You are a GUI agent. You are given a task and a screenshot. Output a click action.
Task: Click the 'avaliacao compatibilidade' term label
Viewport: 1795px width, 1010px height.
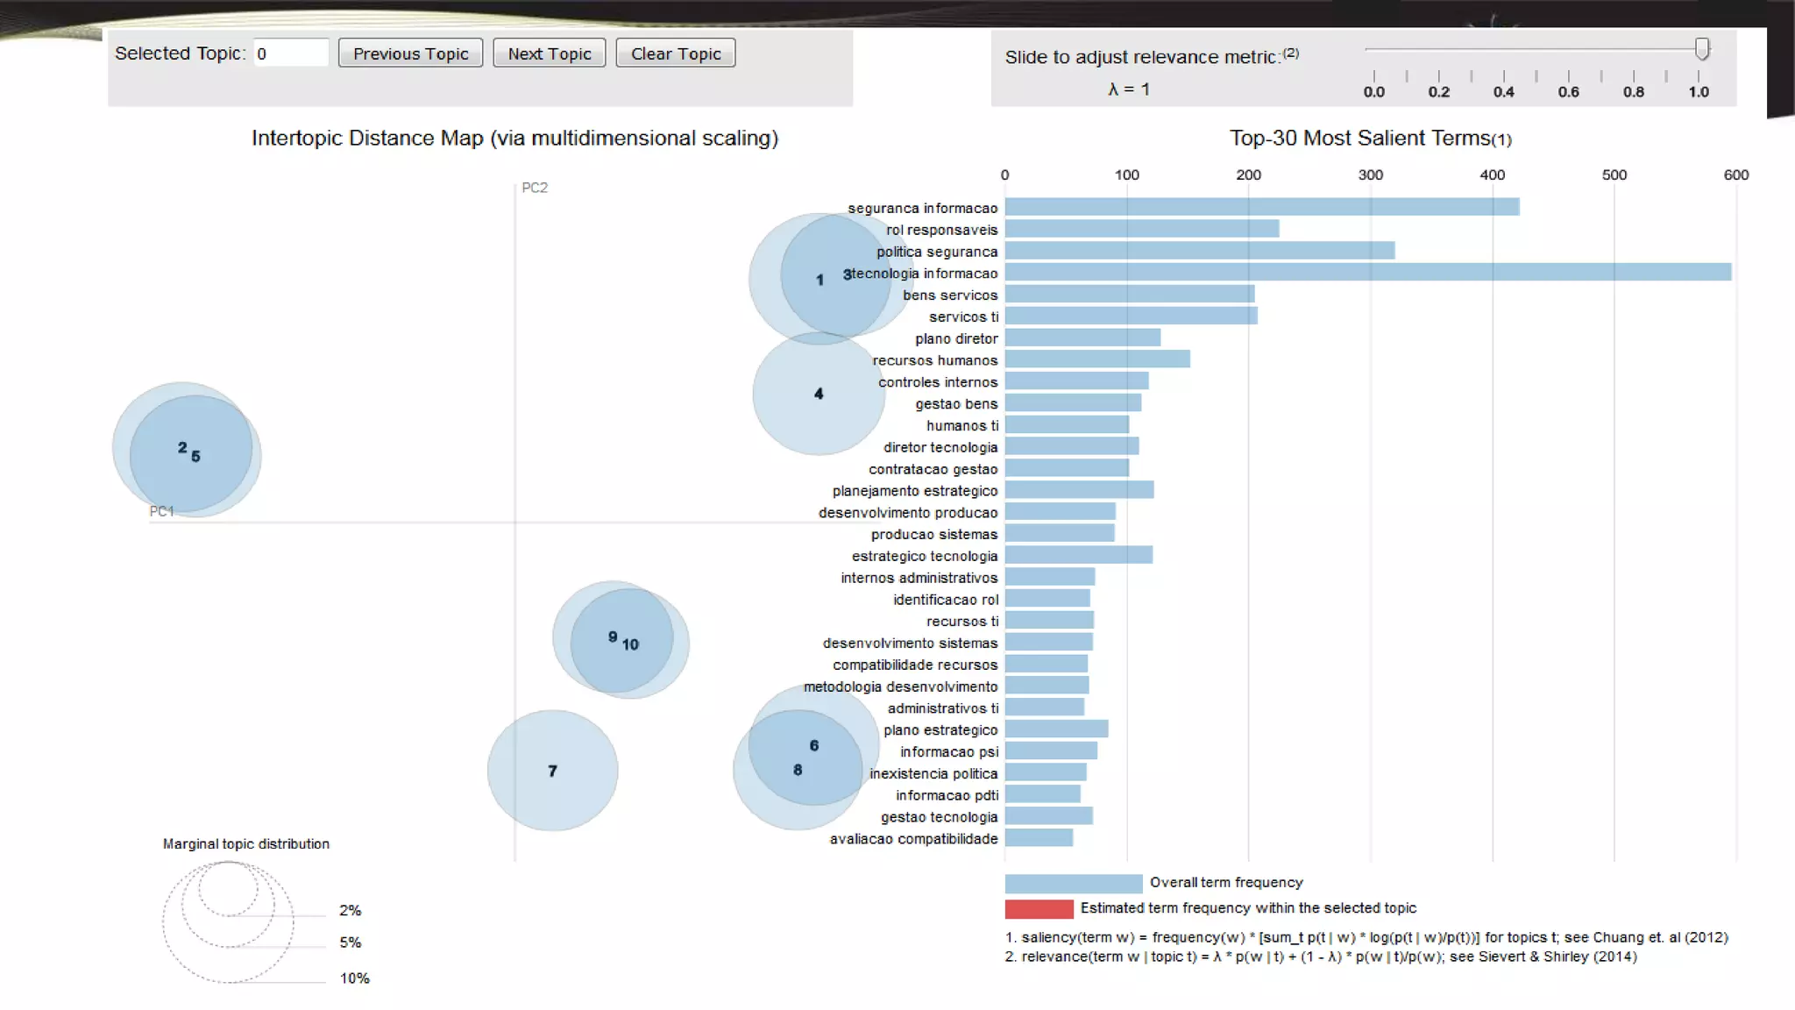pyautogui.click(x=913, y=839)
